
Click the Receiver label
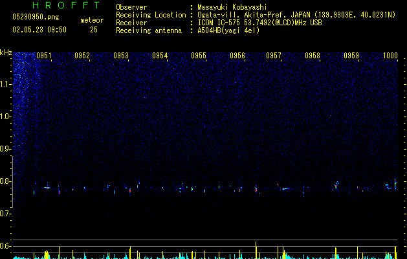point(131,23)
